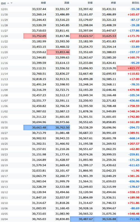Viewport: 140px width, 222px height.
Task: Select the 11/16 date cell
Action: (4, 63)
